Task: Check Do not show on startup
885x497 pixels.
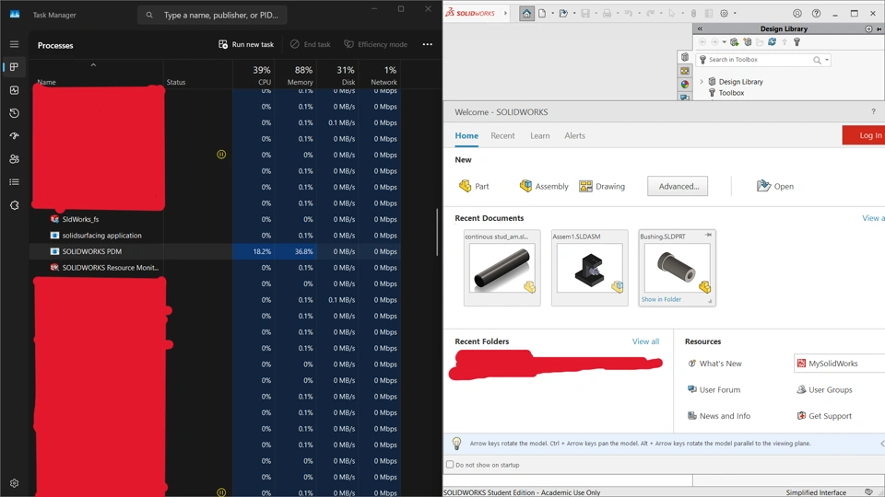Action: (x=450, y=465)
